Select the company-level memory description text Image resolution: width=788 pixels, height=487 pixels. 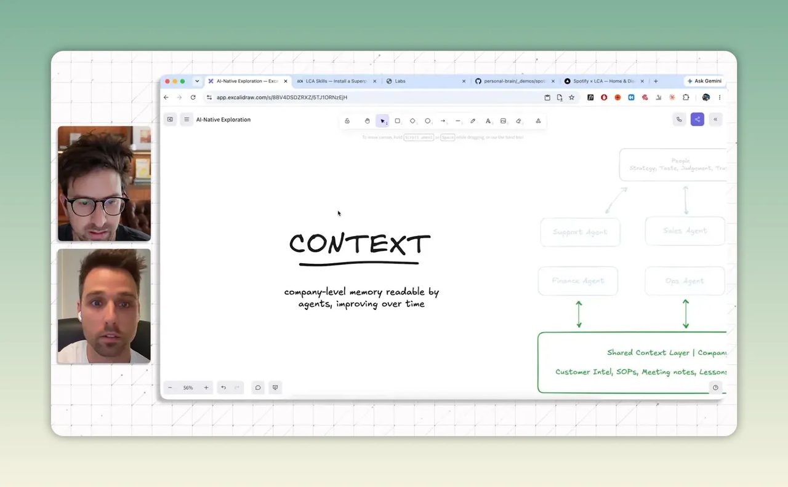(x=361, y=298)
